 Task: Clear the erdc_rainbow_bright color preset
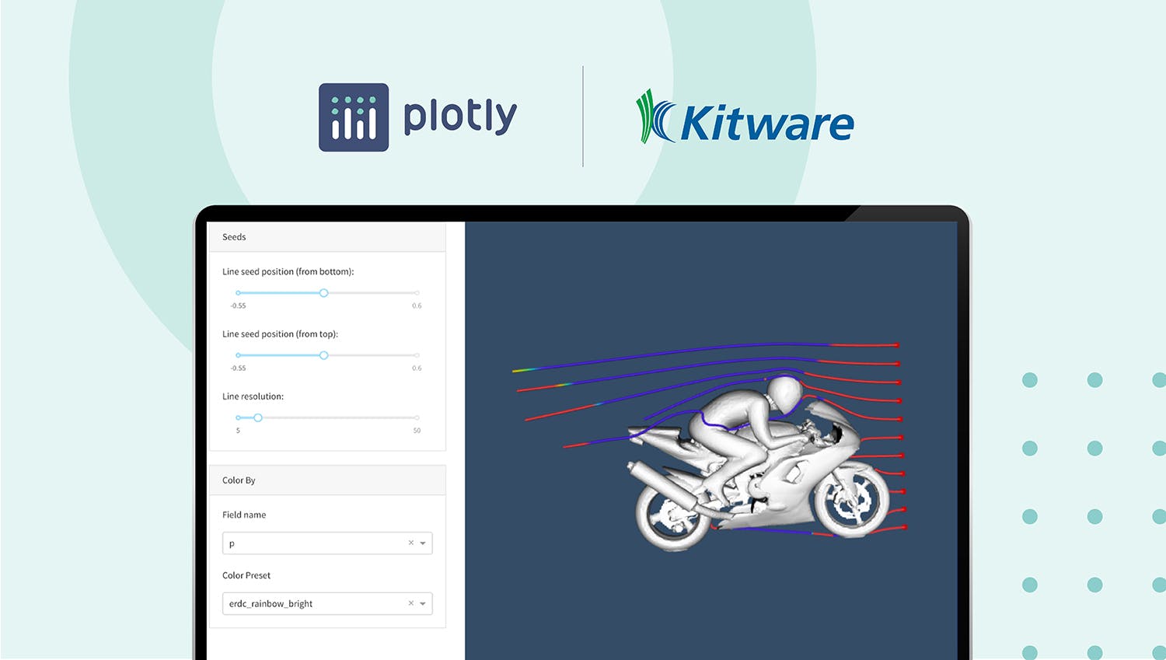pos(411,603)
